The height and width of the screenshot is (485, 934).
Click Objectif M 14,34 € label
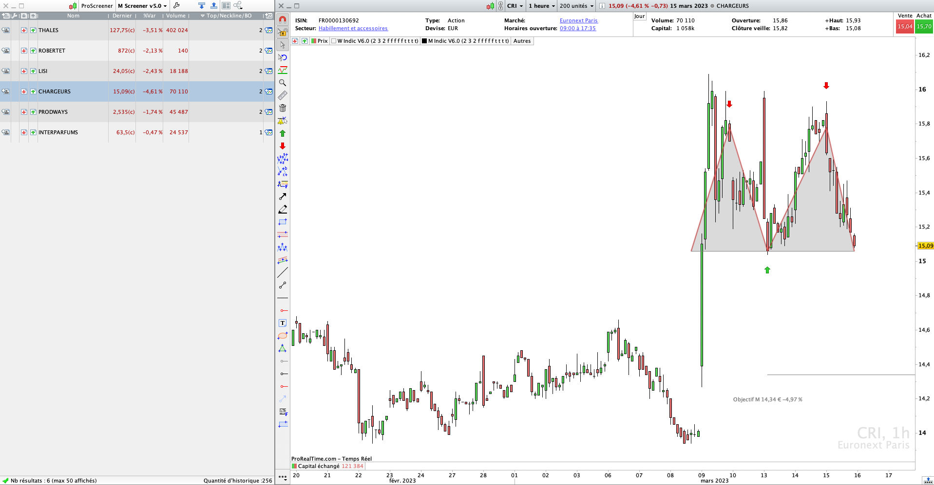(x=767, y=399)
